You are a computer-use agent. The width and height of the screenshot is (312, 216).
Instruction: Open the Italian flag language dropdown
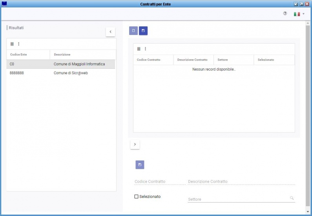click(x=299, y=14)
